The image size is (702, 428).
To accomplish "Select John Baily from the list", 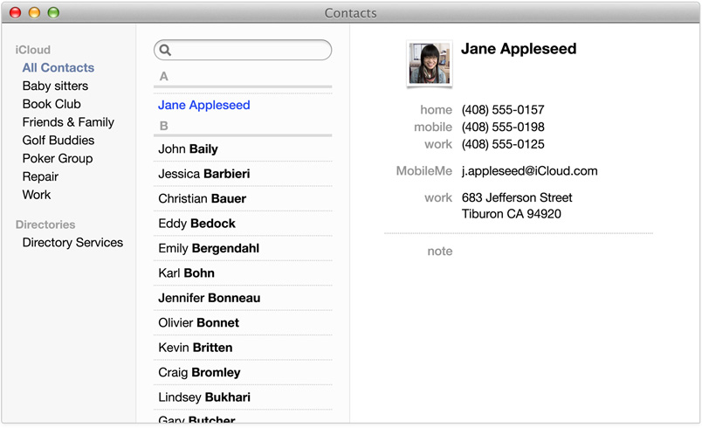I will click(x=188, y=149).
